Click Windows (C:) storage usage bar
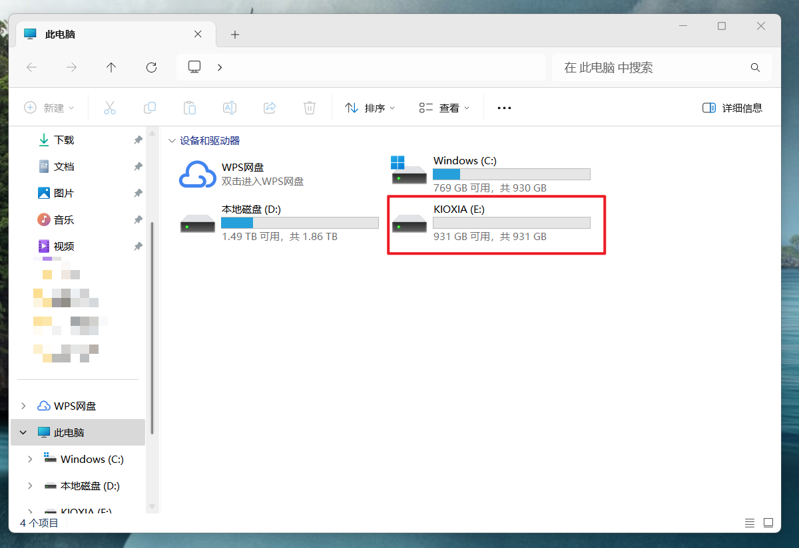Image resolution: width=799 pixels, height=548 pixels. (511, 174)
